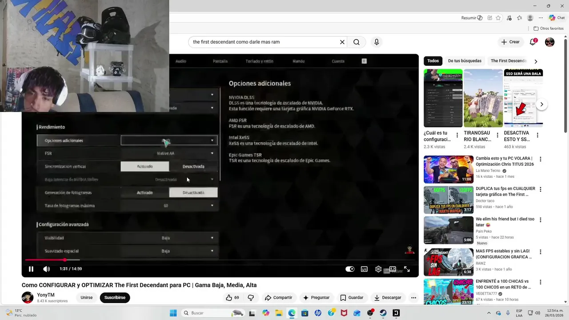
Task: Save the video with Guardar
Action: [x=352, y=298]
